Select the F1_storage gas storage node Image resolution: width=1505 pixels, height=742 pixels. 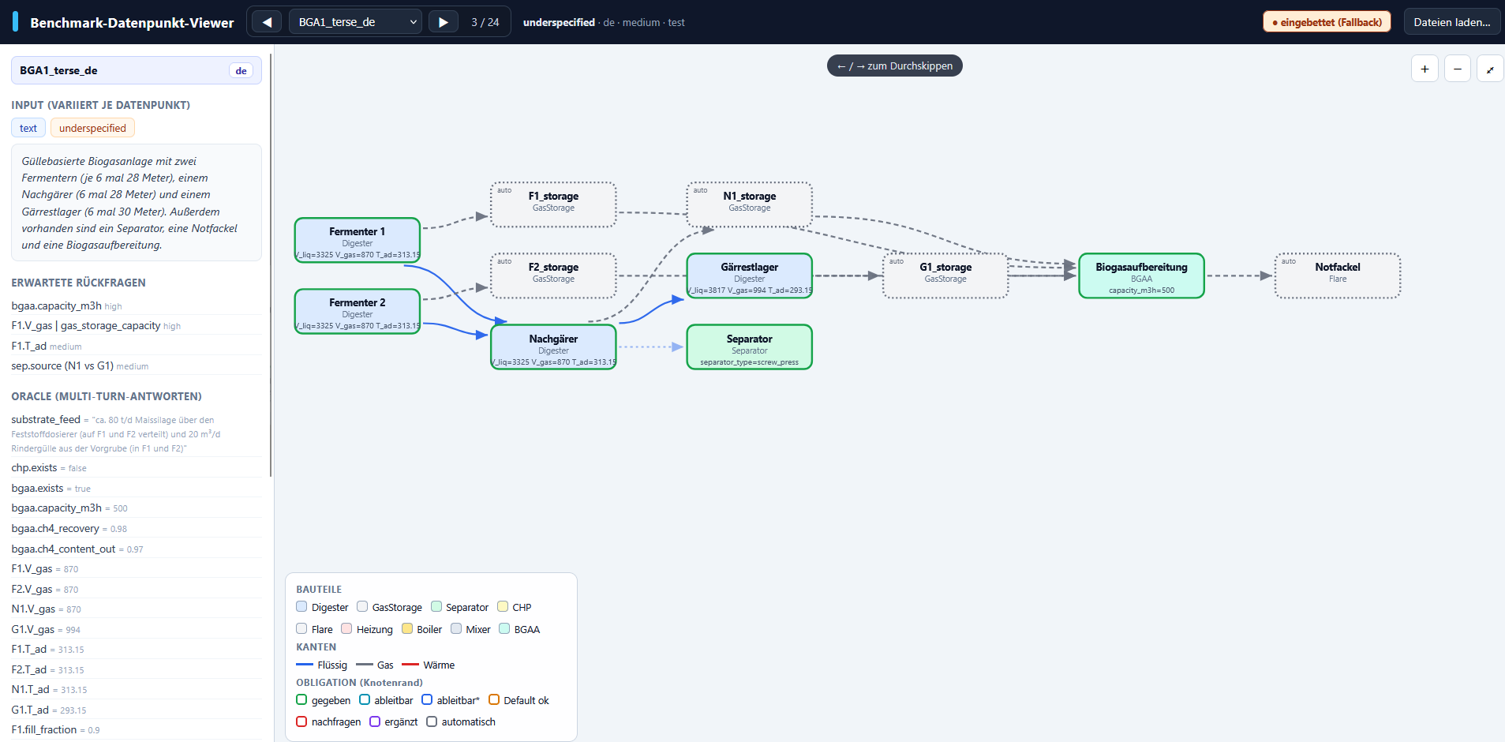point(553,204)
